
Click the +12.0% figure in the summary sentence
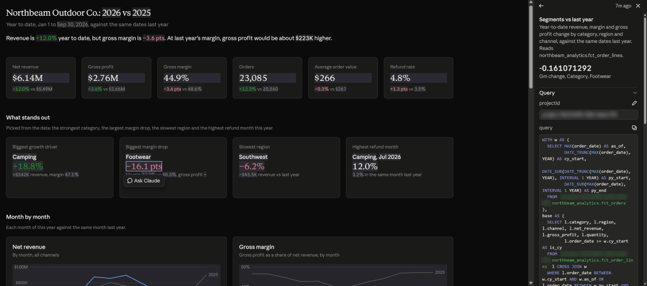click(x=46, y=38)
